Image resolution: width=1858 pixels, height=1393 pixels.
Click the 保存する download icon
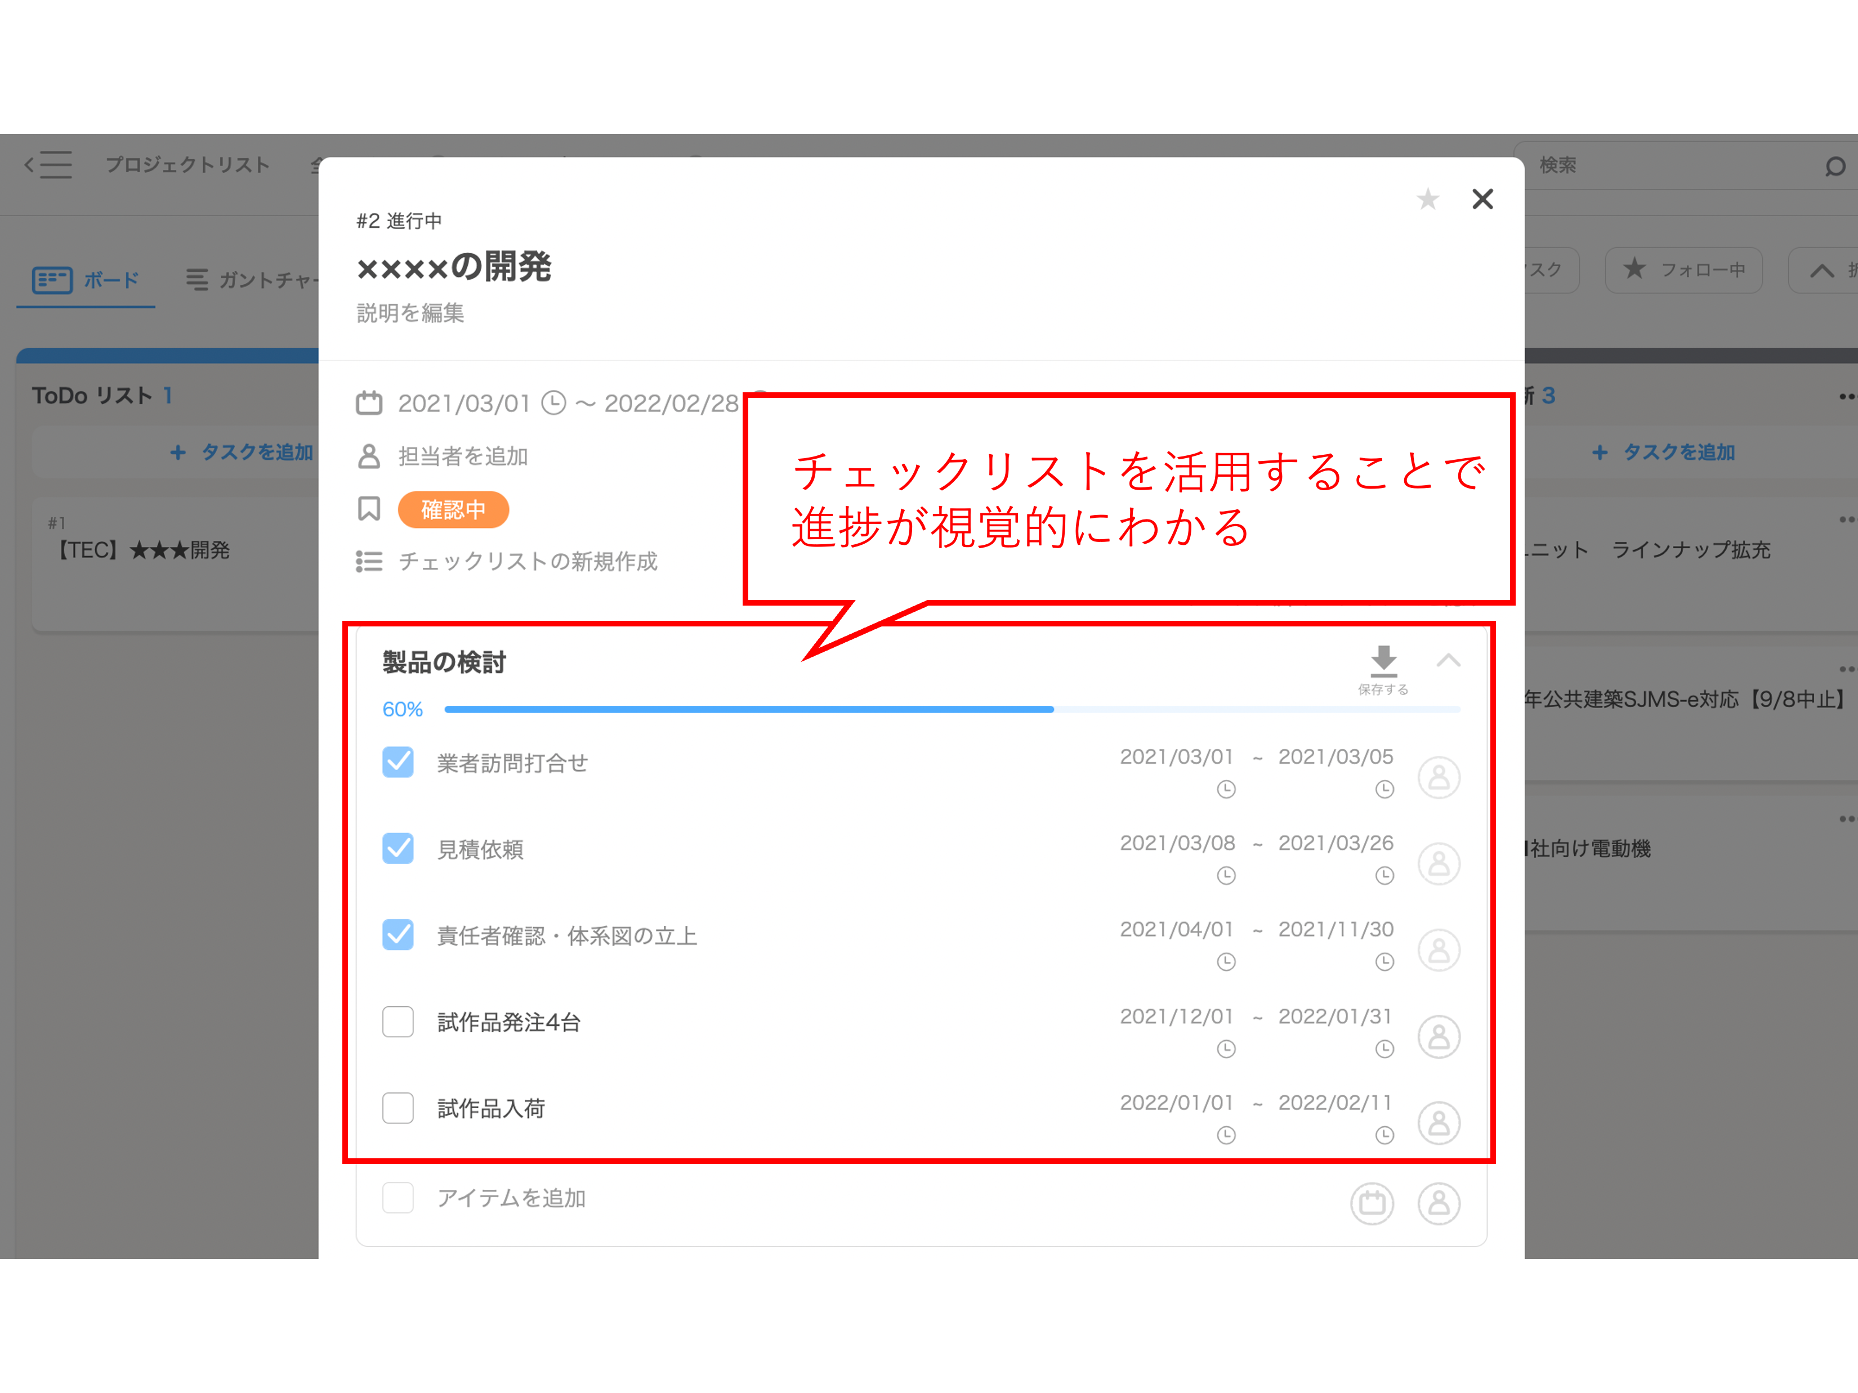1383,662
